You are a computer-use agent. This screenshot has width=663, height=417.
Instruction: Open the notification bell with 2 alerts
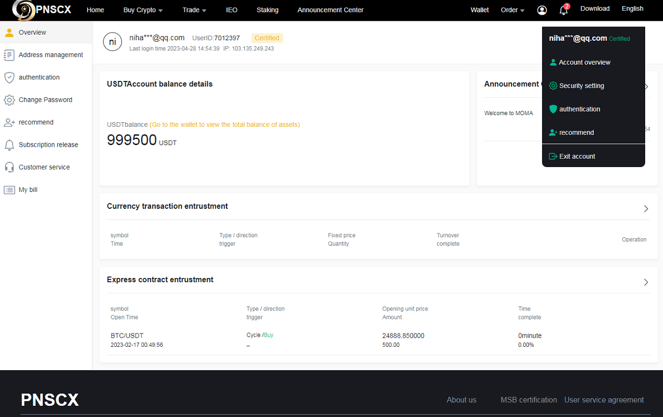pyautogui.click(x=563, y=10)
